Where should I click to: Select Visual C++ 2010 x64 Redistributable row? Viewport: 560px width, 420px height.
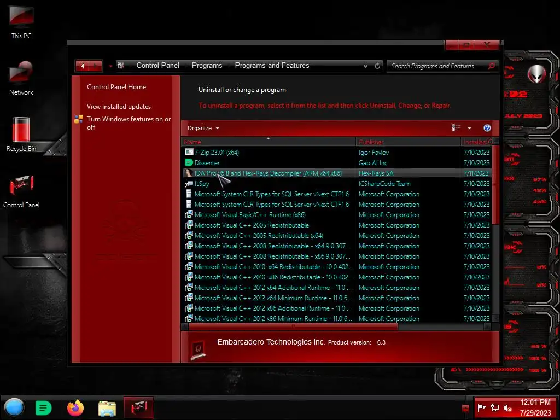click(336, 266)
